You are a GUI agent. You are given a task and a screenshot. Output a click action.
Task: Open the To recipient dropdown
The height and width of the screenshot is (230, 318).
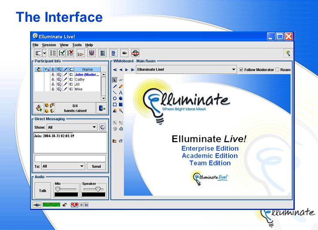point(63,166)
